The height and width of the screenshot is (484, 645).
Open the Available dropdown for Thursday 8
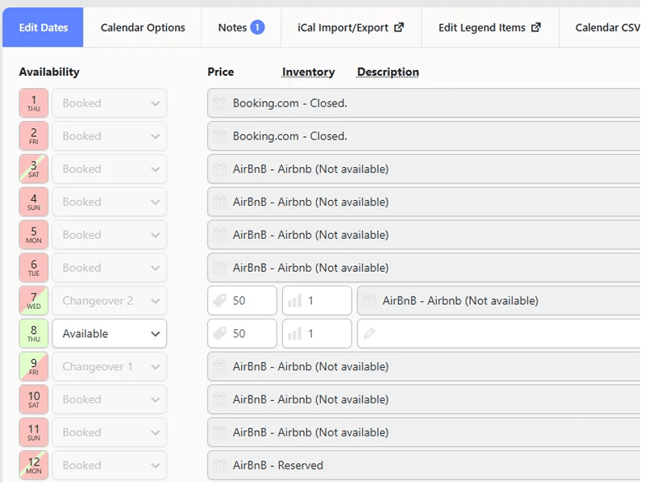pyautogui.click(x=109, y=333)
